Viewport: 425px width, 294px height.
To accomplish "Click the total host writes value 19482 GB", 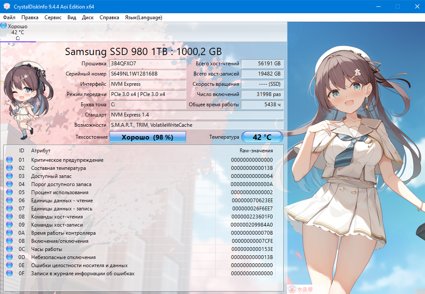I will 262,74.
